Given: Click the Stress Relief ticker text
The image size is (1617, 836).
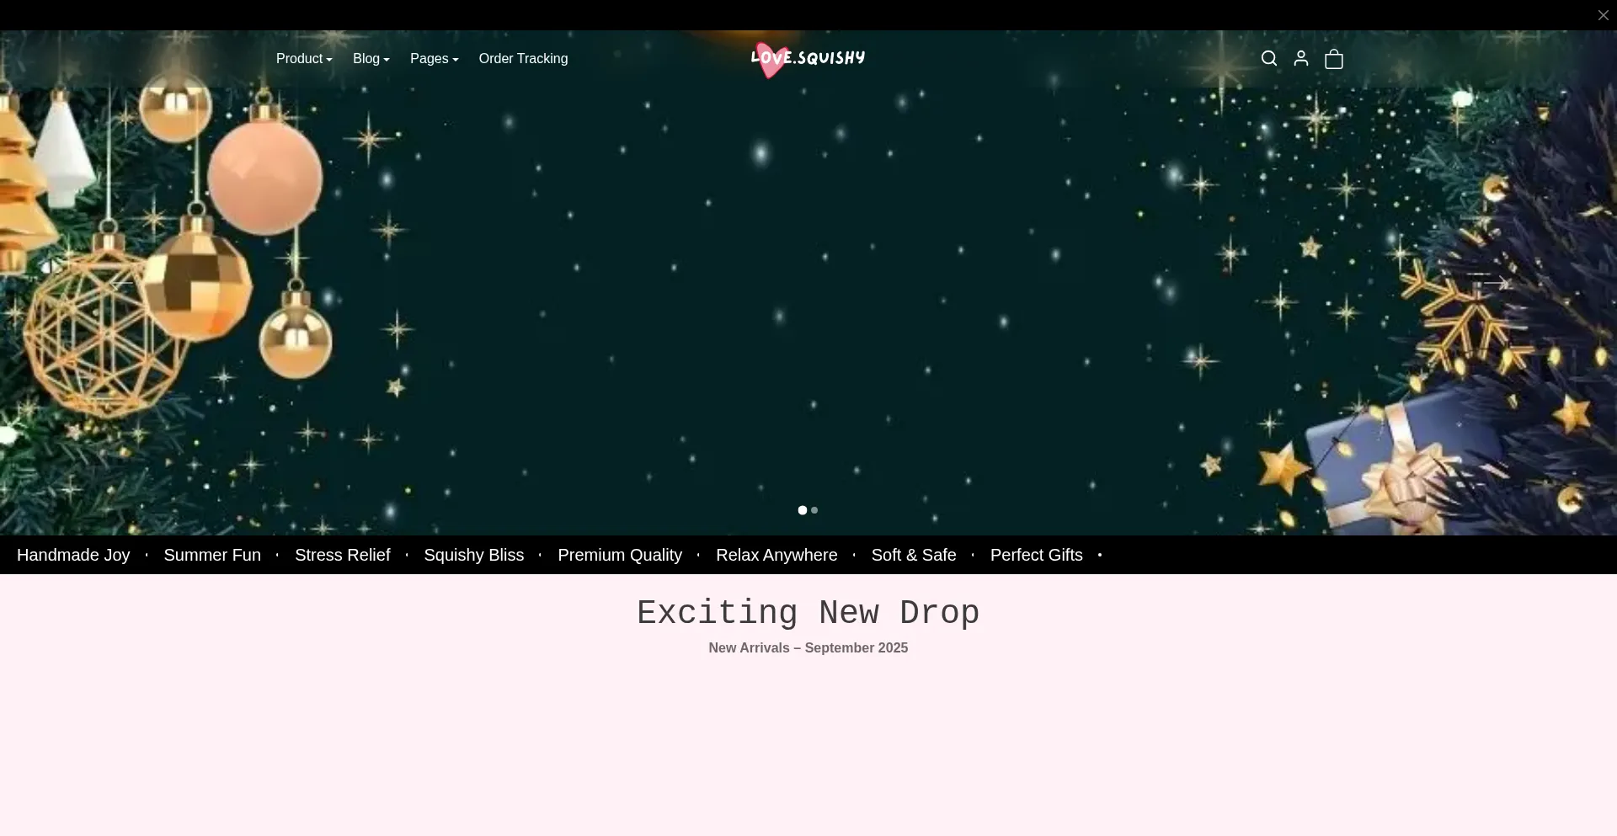Looking at the screenshot, I should (x=342, y=556).
